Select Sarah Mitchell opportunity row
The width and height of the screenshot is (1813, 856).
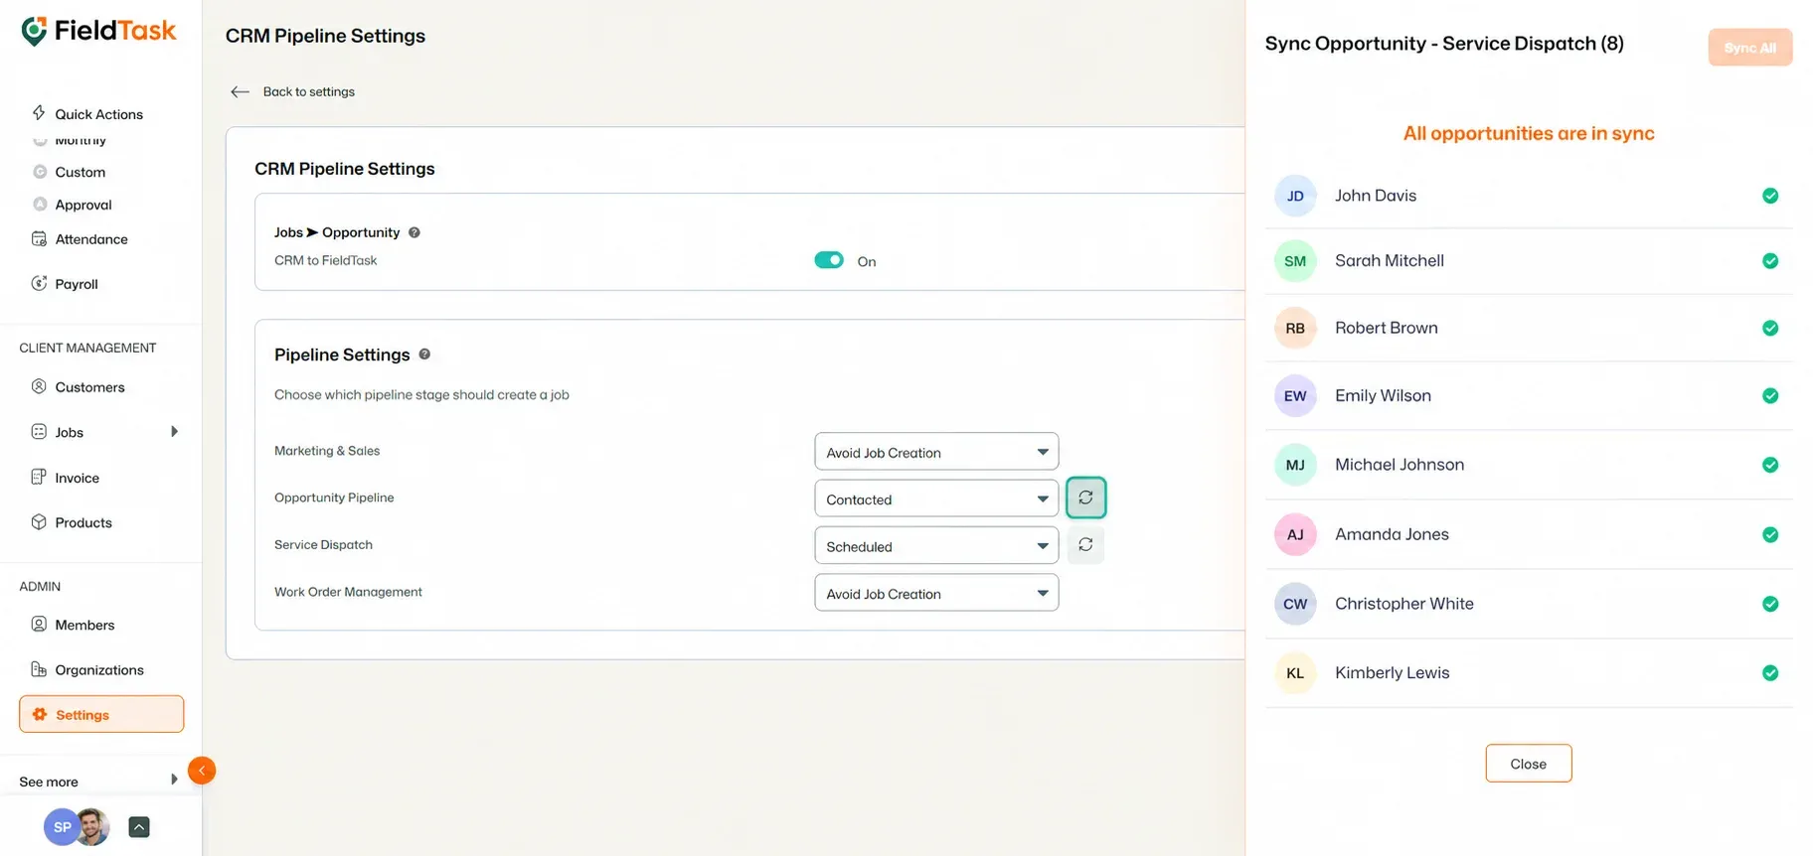point(1529,261)
